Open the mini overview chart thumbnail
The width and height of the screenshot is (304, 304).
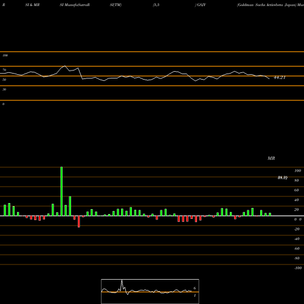150,291
